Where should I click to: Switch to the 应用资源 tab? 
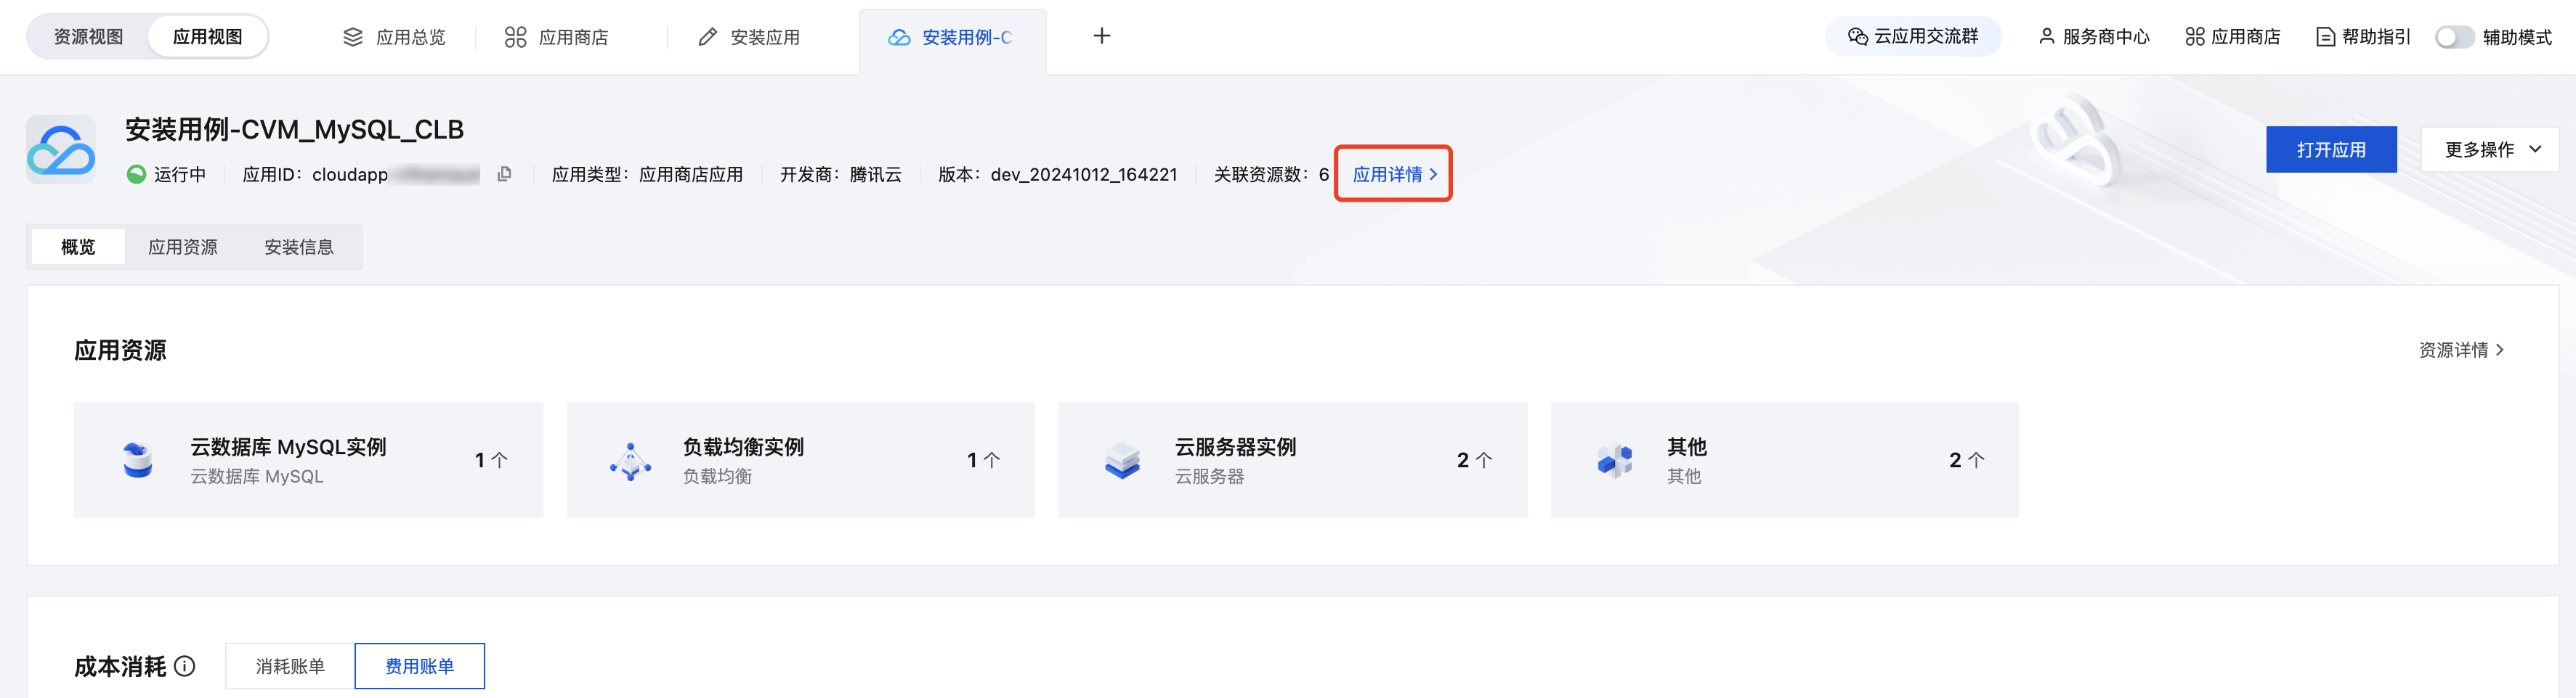point(182,247)
